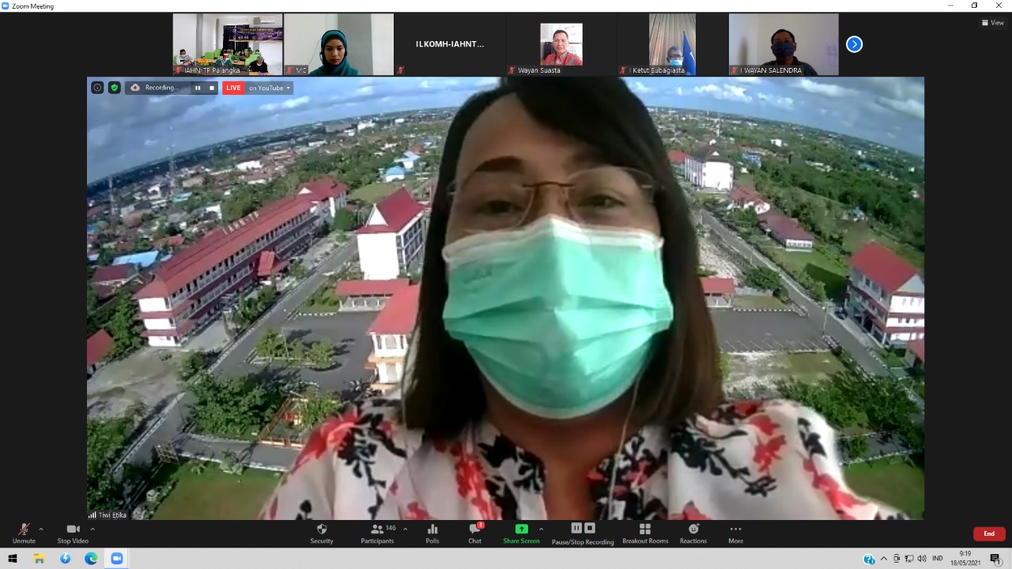Click the red End meeting button
This screenshot has width=1012, height=569.
pyautogui.click(x=989, y=533)
